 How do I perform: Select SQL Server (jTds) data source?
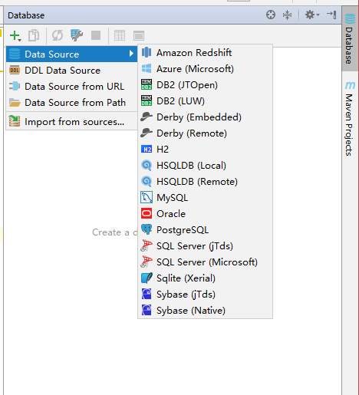[205, 246]
